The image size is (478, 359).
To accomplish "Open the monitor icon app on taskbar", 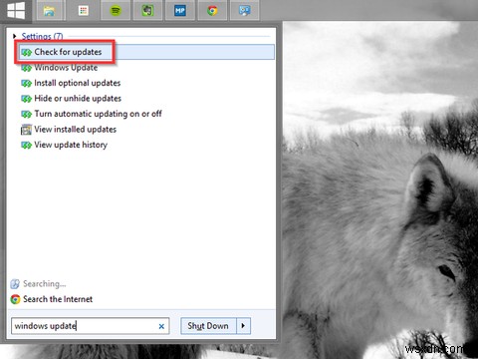I will [x=245, y=11].
